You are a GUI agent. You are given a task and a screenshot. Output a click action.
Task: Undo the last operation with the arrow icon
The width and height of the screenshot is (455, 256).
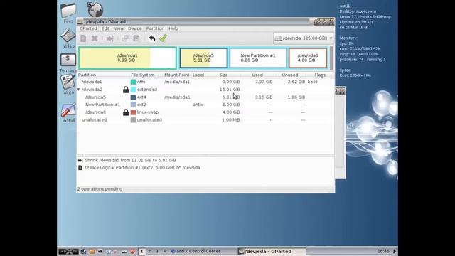151,38
